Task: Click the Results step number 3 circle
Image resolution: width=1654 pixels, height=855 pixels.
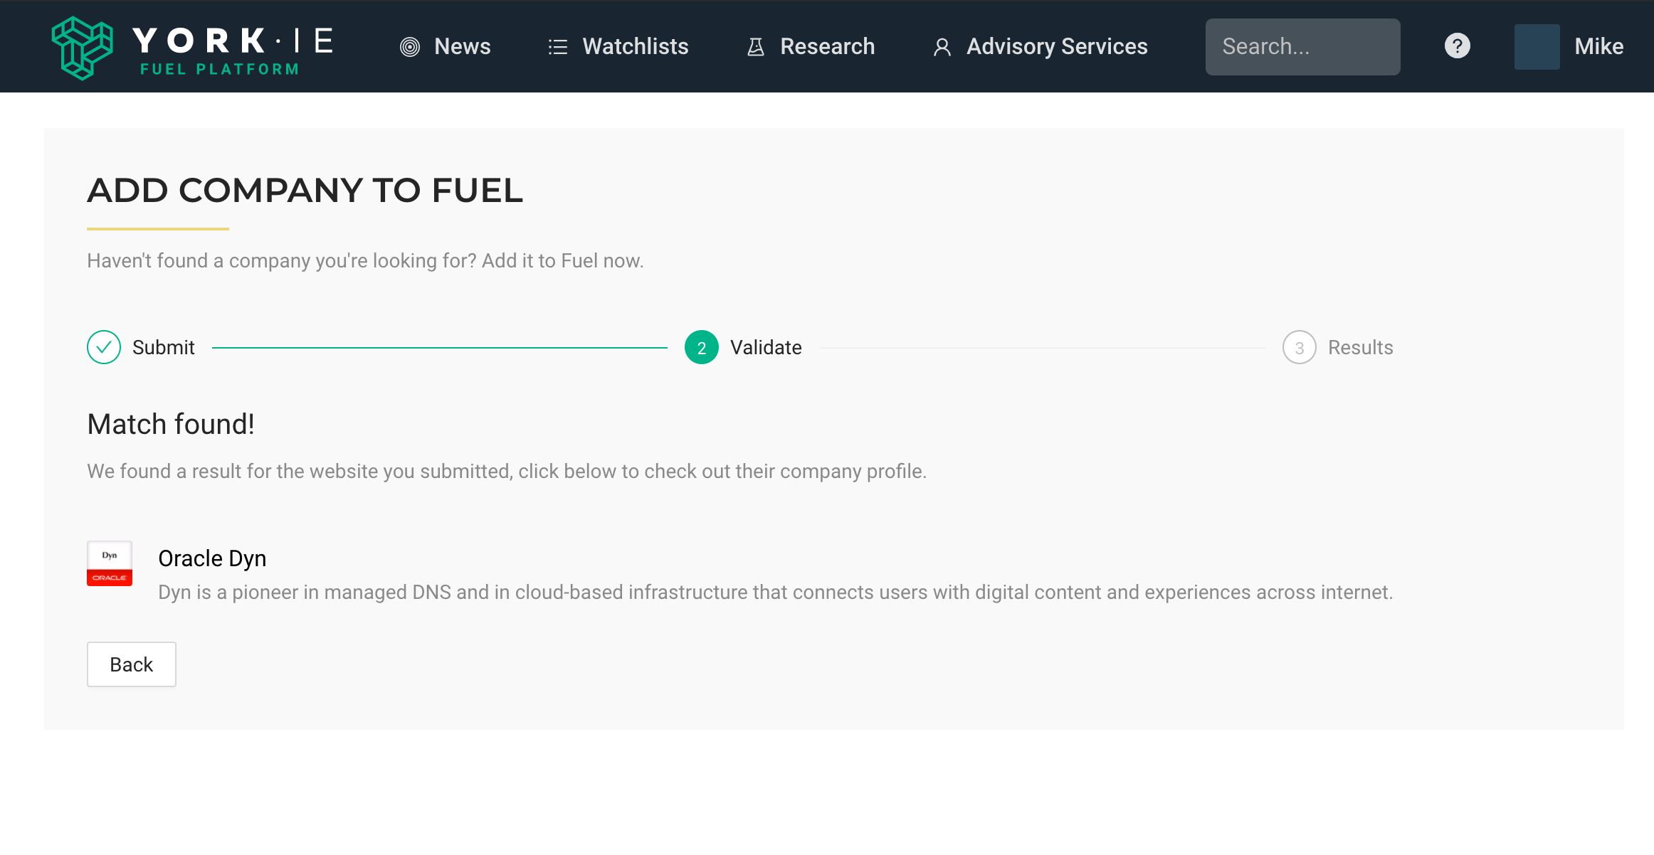Action: click(x=1300, y=347)
